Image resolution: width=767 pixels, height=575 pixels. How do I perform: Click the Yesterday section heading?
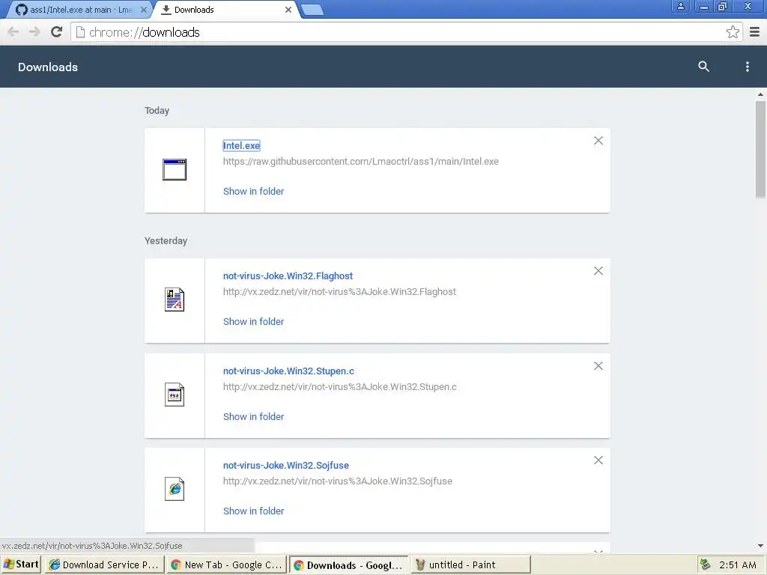166,240
